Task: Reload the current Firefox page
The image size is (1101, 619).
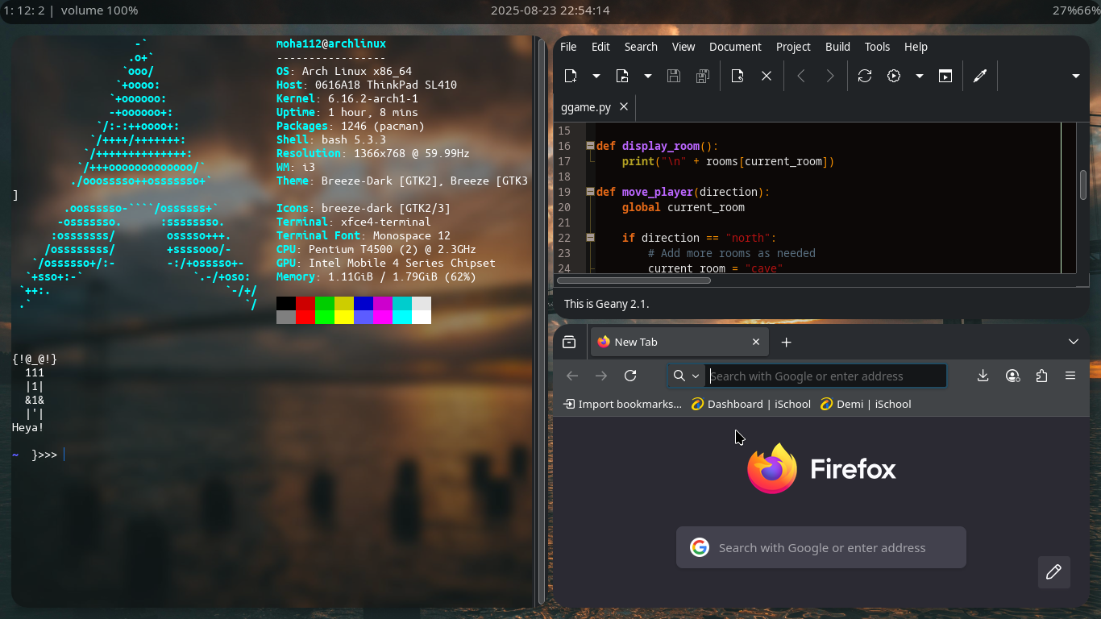Action: (630, 376)
